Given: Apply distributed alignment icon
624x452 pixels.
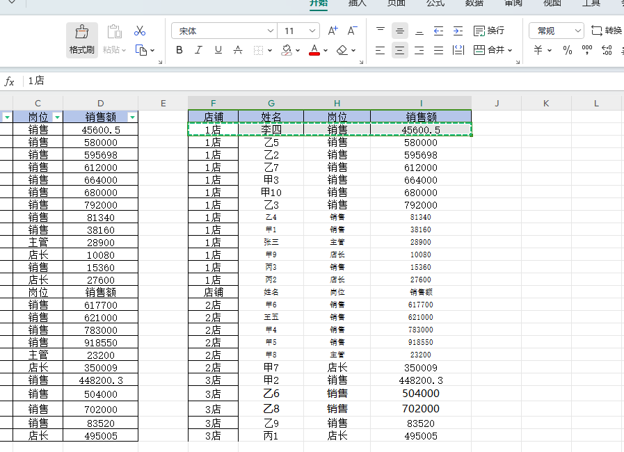Looking at the screenshot, I should [458, 50].
